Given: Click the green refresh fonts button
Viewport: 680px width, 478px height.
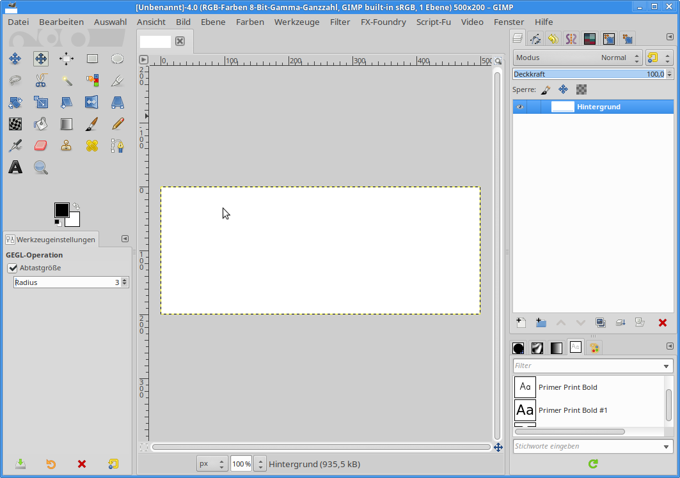Looking at the screenshot, I should coord(593,464).
